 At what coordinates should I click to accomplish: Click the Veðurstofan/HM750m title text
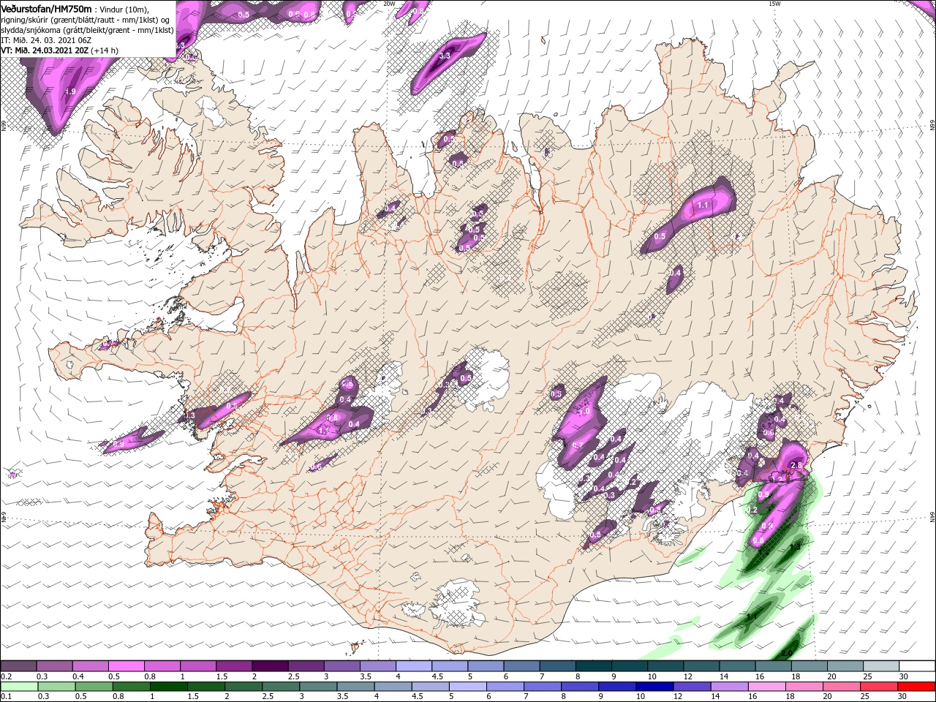47,9
